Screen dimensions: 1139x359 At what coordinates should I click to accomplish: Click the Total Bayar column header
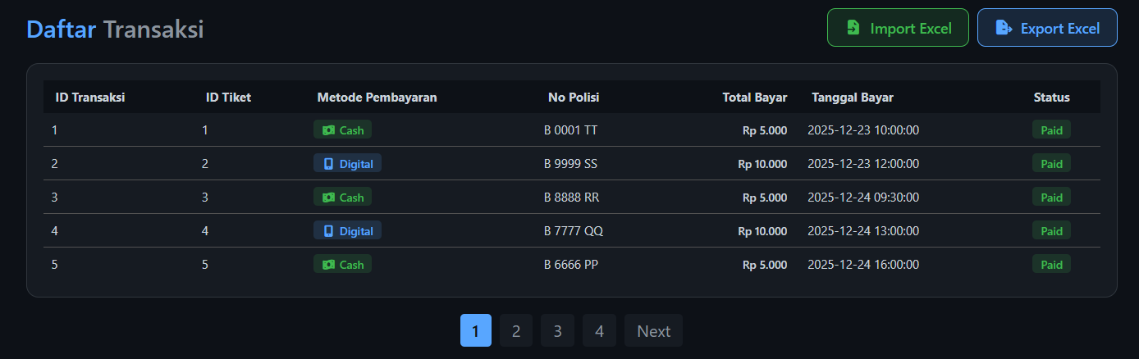click(754, 98)
